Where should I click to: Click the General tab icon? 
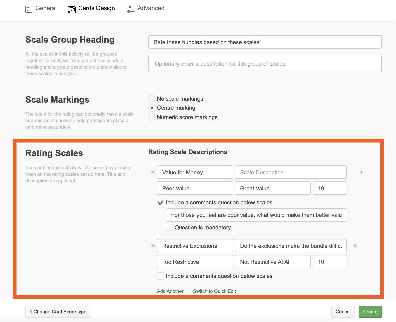click(29, 9)
